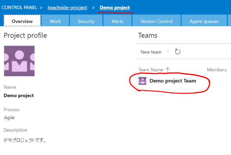Click the refresh teams icon
This screenshot has height=155, width=231.
click(x=177, y=52)
